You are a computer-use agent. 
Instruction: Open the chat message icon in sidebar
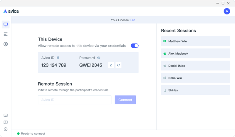click(6, 116)
